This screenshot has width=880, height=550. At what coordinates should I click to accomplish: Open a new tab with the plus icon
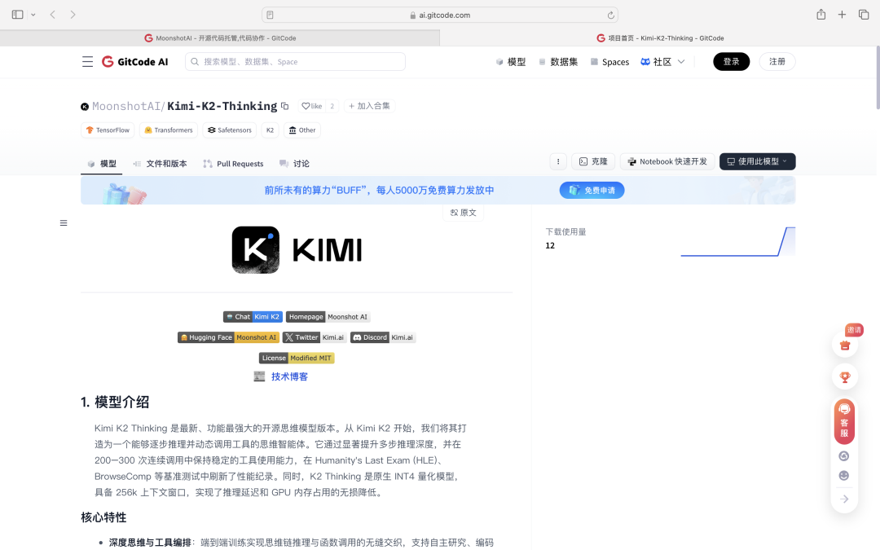coord(842,15)
